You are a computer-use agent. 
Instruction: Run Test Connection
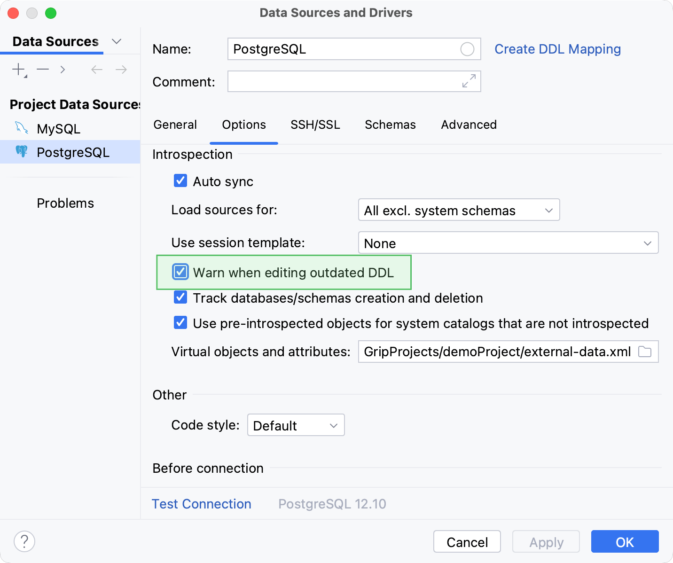[x=201, y=503]
